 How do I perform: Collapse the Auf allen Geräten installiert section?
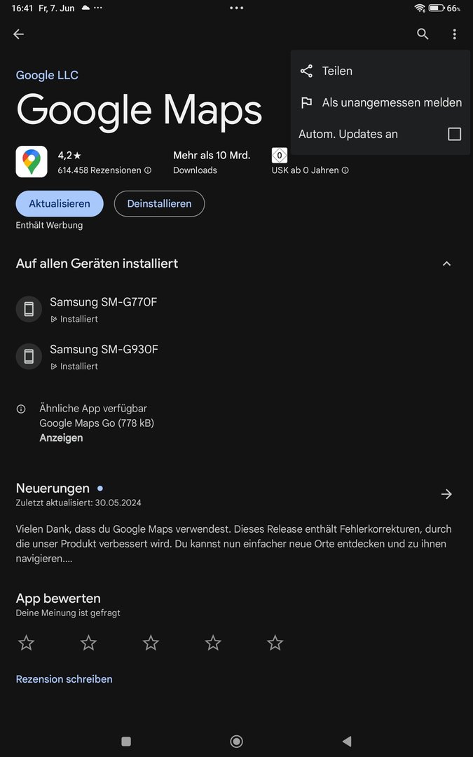coord(446,264)
